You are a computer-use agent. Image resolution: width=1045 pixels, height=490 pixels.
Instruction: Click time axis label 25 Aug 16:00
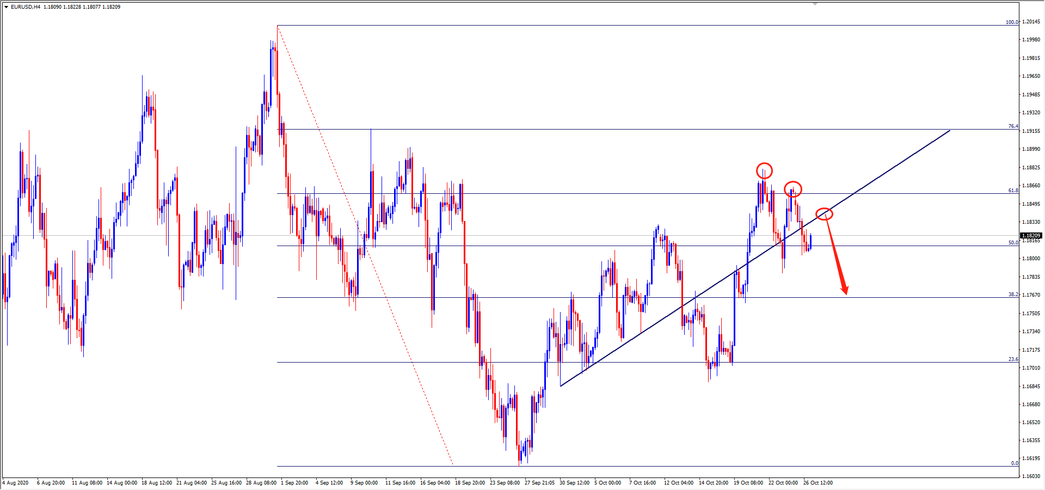click(226, 483)
